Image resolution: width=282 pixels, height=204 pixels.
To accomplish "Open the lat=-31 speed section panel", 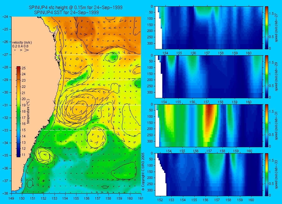I will pos(209,126).
